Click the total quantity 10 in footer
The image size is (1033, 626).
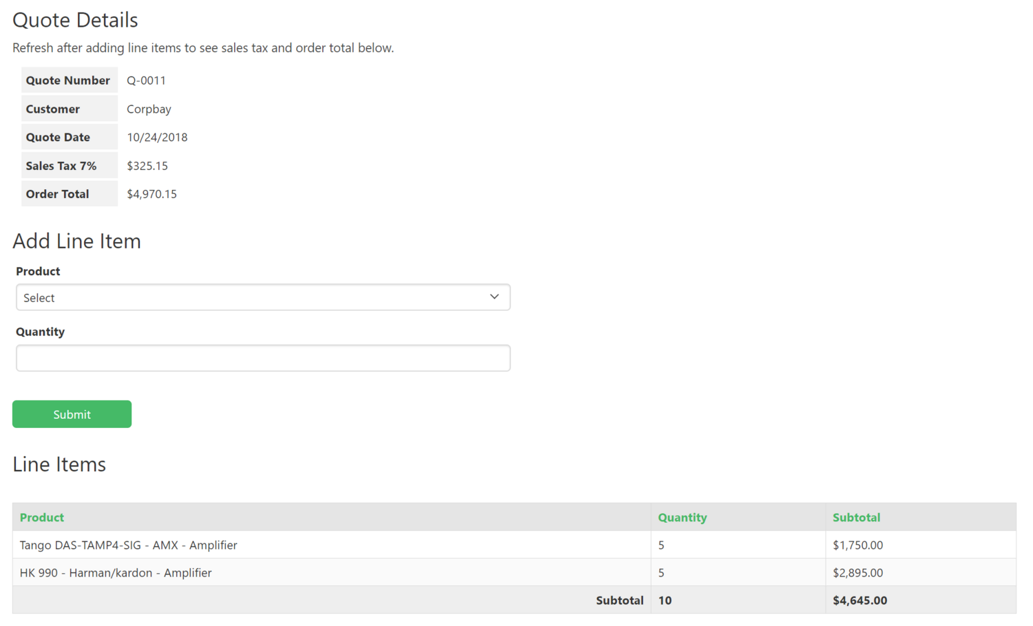click(665, 600)
